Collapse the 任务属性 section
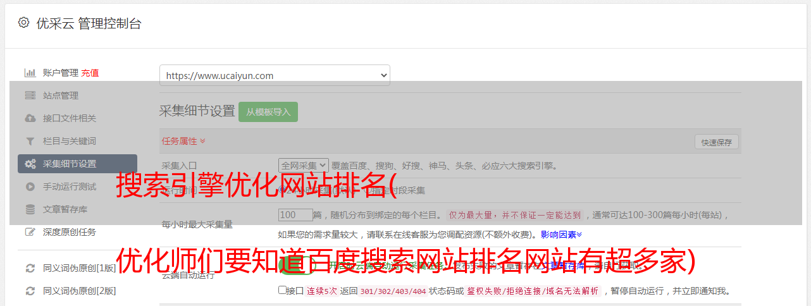The height and width of the screenshot is (306, 811). pos(183,141)
